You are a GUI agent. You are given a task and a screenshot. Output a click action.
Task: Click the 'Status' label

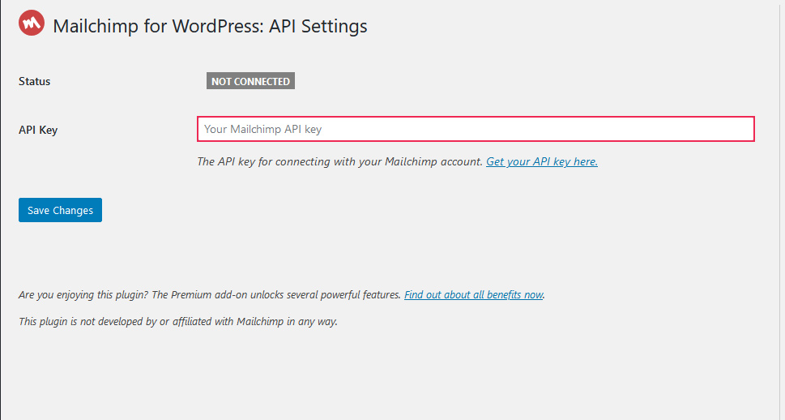[x=35, y=81]
